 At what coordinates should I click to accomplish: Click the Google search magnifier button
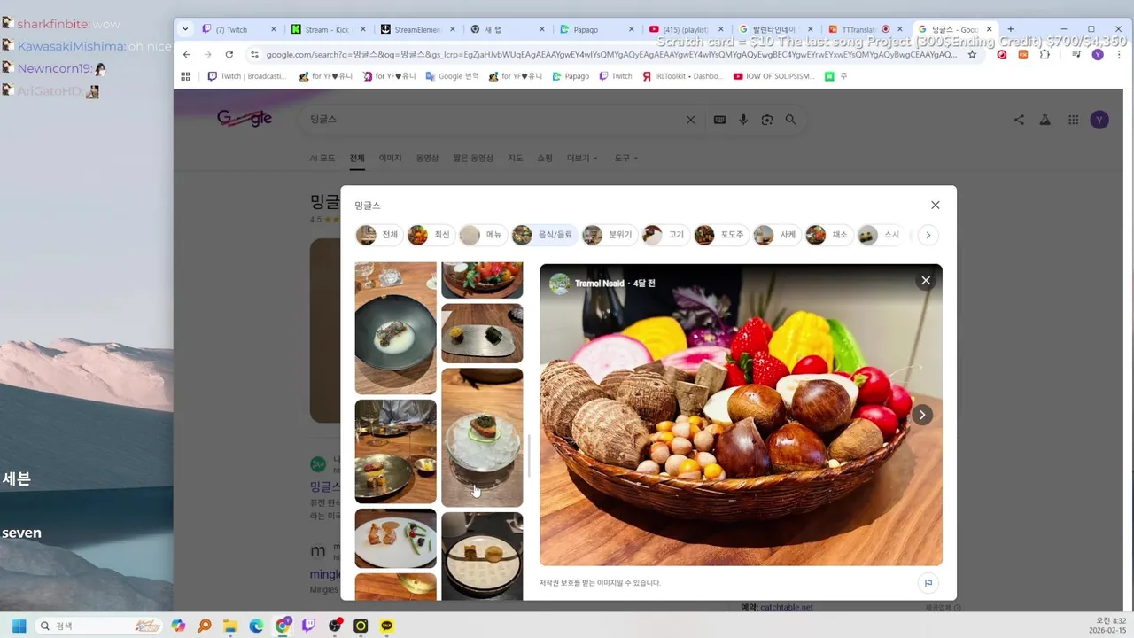(790, 120)
